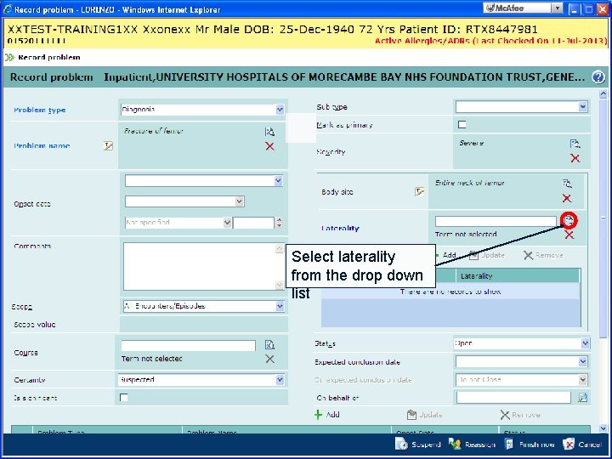The width and height of the screenshot is (612, 459).
Task: Tick the Is significant checkbox
Action: tap(124, 397)
